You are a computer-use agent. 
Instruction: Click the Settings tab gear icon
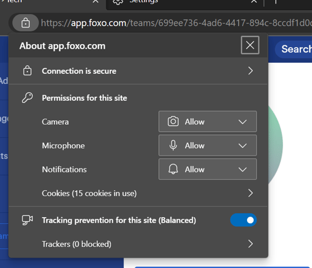coord(118,2)
